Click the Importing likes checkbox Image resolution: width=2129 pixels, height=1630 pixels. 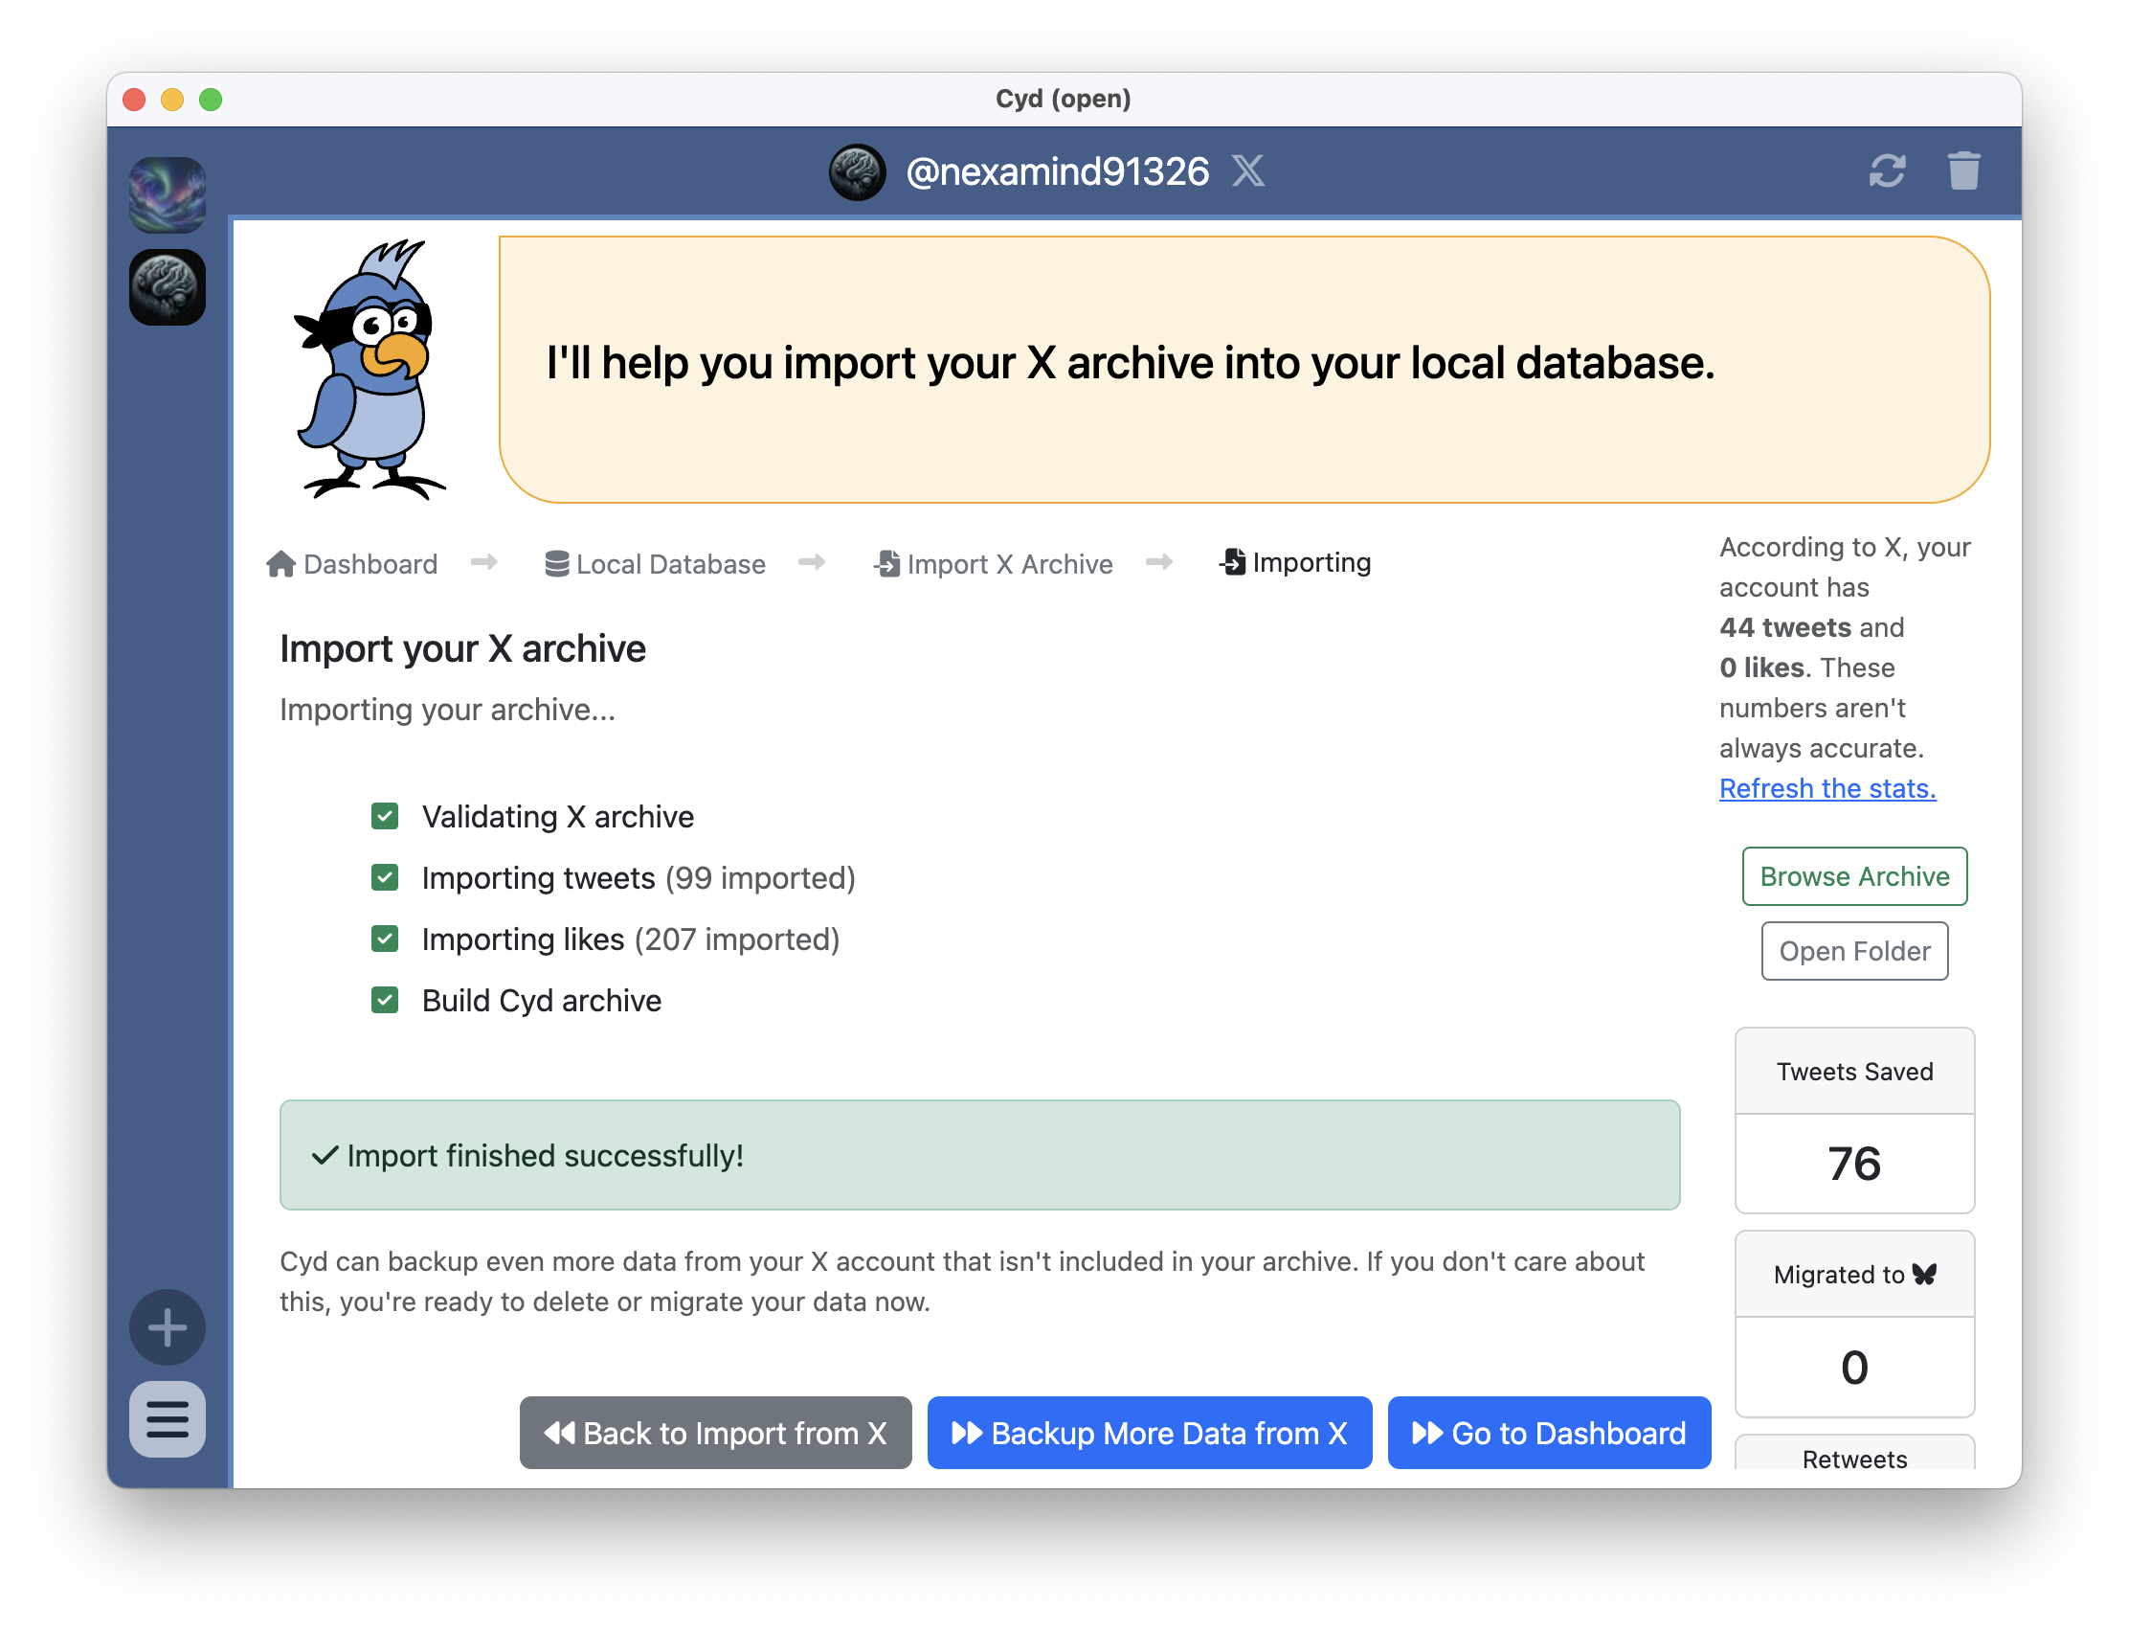pos(385,939)
